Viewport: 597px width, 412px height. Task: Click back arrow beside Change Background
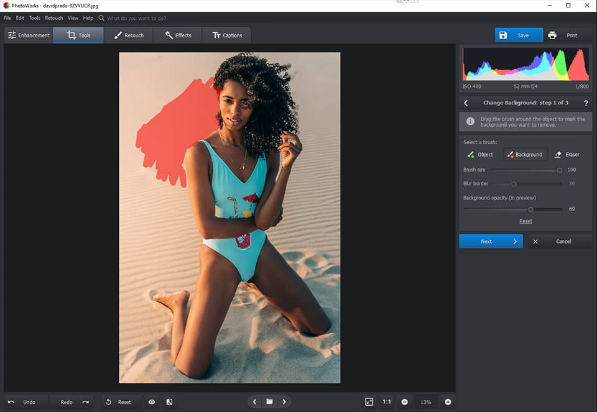[x=466, y=103]
